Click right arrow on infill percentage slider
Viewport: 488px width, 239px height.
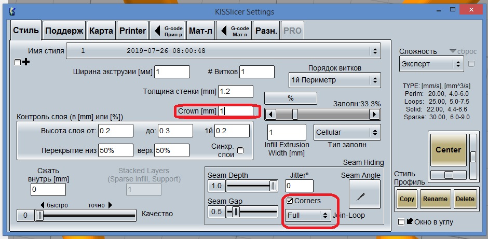374,114
